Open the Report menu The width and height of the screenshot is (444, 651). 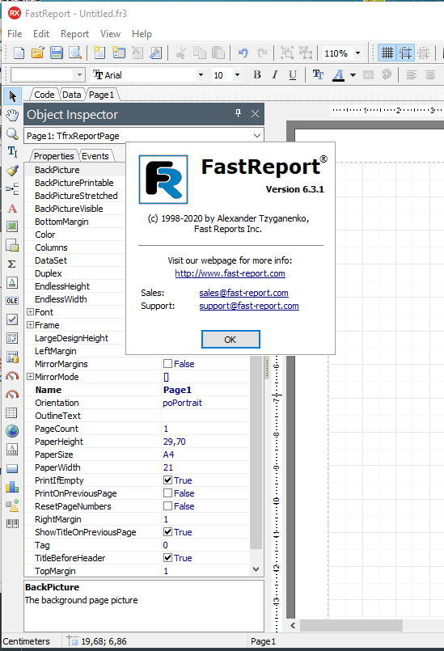click(74, 34)
